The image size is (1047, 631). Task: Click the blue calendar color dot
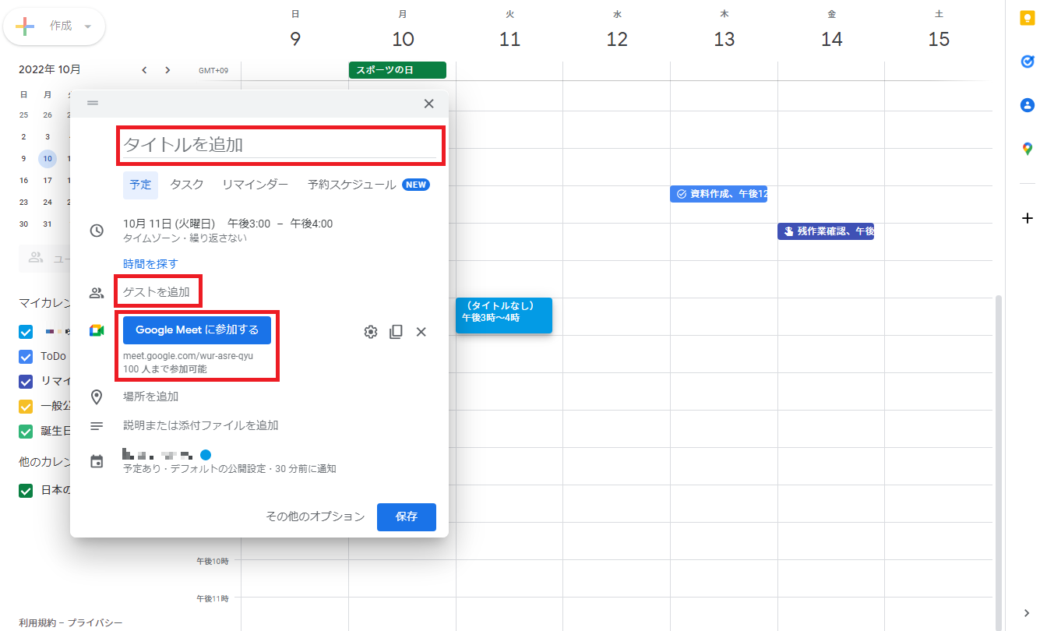206,455
